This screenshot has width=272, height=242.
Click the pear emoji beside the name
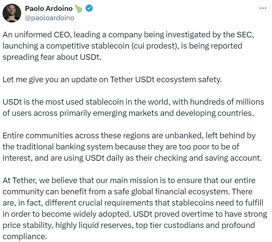coord(79,8)
